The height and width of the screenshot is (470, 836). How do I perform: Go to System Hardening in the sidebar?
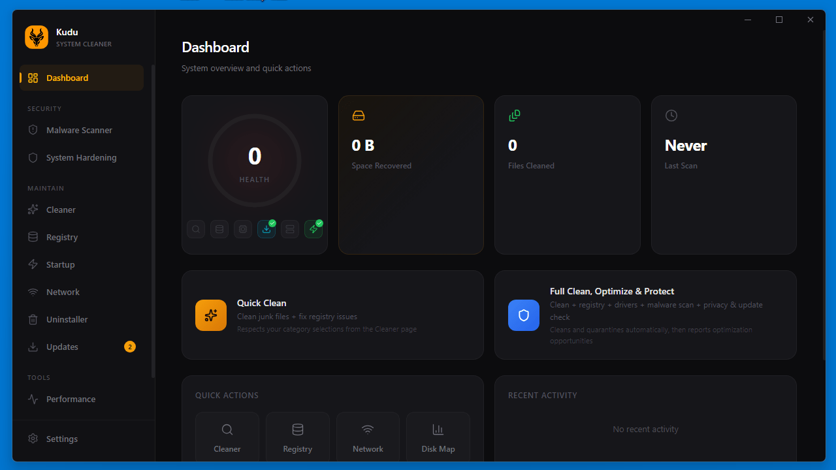(81, 157)
